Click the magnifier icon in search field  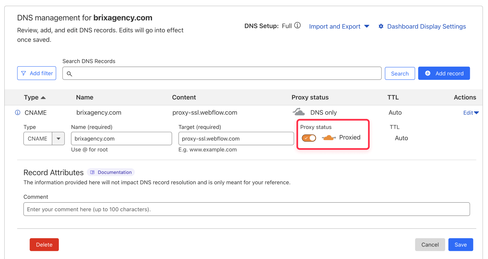coord(69,74)
